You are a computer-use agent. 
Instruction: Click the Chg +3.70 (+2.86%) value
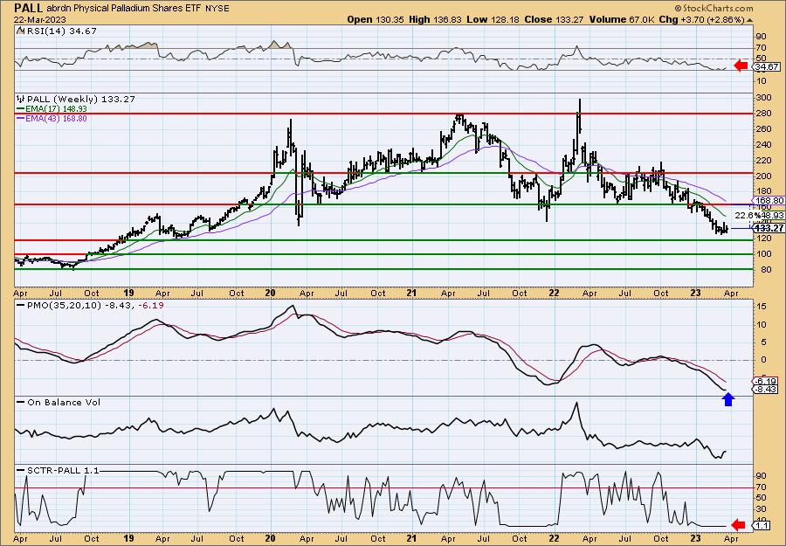coord(702,19)
